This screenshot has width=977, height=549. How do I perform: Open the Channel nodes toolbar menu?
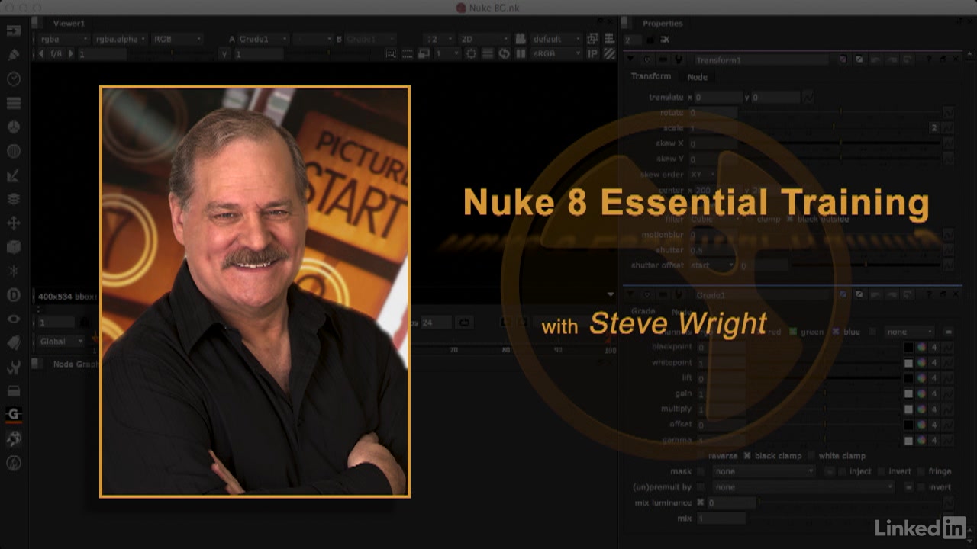tap(14, 103)
